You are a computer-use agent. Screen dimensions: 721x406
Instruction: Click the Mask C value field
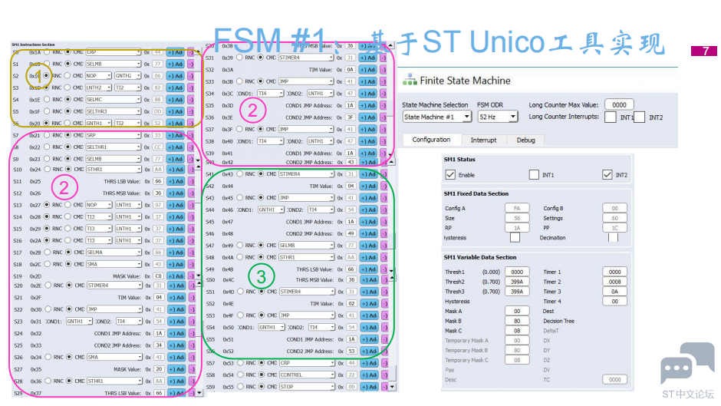(517, 331)
